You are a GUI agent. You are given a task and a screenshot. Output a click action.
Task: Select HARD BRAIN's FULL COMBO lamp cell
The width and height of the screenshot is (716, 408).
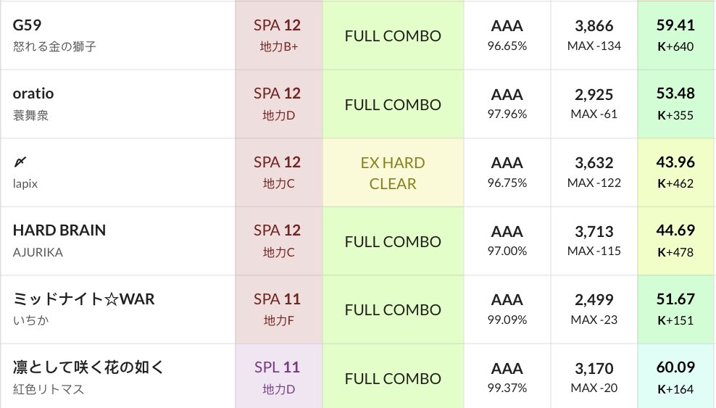392,241
